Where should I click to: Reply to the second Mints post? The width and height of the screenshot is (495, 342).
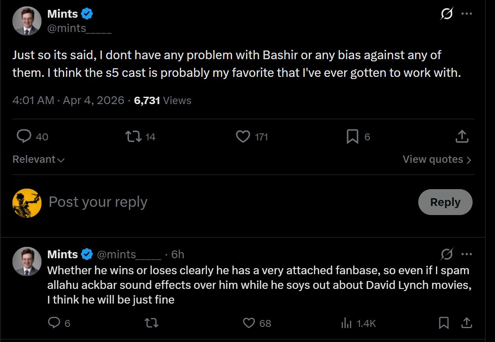point(53,323)
